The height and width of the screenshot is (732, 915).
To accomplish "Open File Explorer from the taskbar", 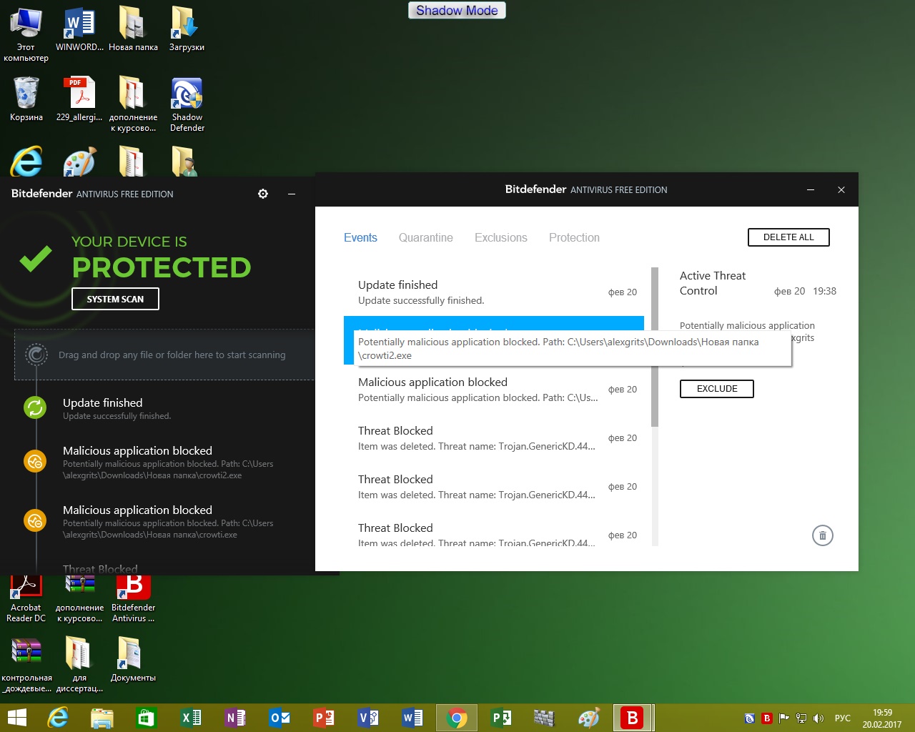I will click(x=102, y=718).
